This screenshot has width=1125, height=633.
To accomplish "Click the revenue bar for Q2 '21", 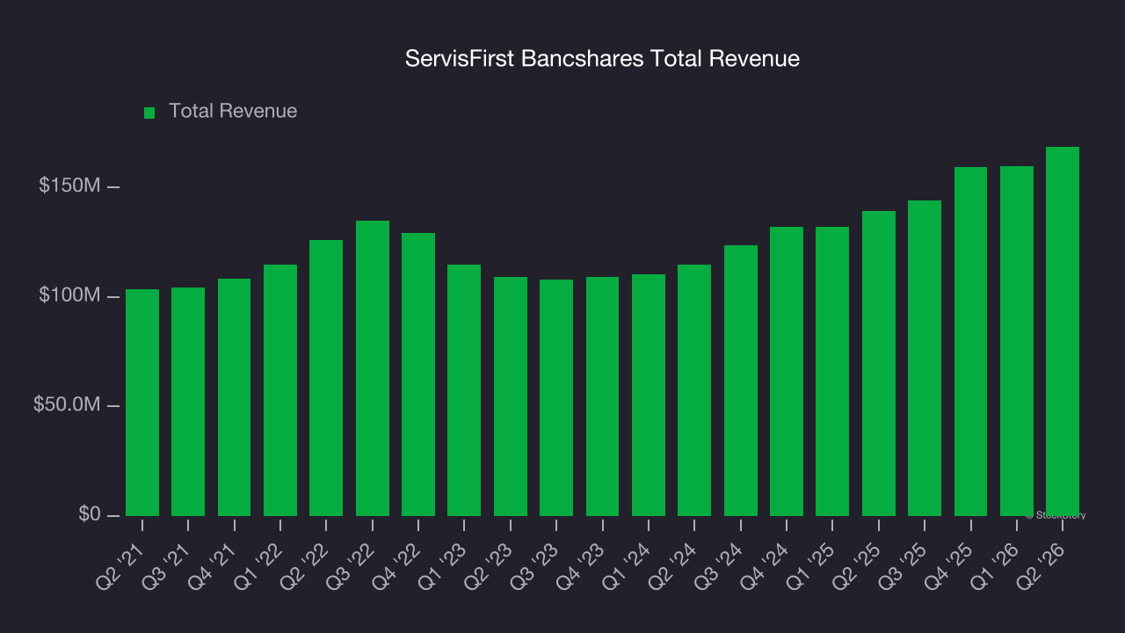I will (142, 403).
